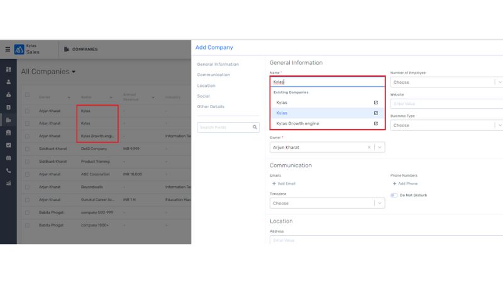Open the dashboard icon in left sidebar
Viewport: 503px width, 283px height.
[x=8, y=69]
